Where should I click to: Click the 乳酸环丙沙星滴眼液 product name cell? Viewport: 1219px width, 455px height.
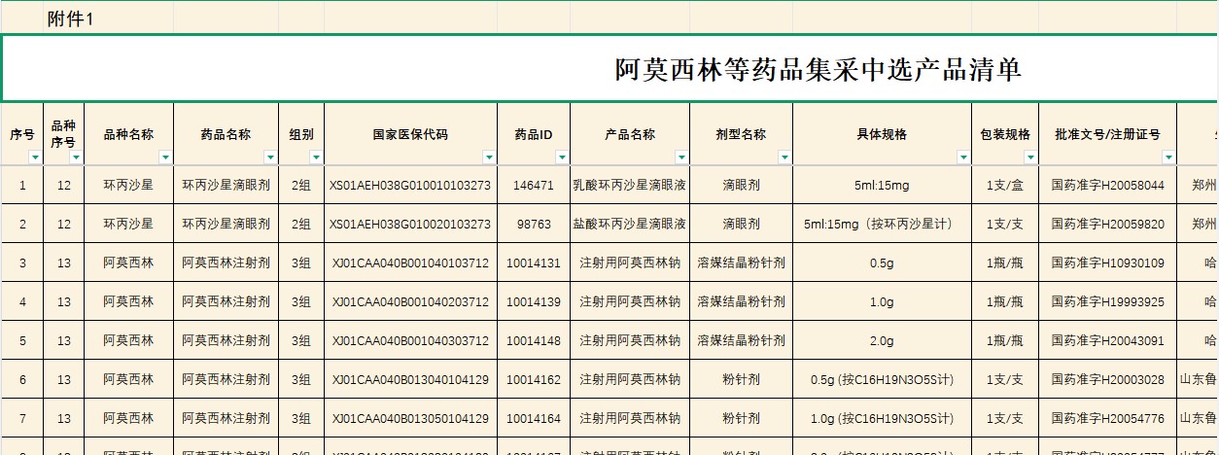coord(630,185)
